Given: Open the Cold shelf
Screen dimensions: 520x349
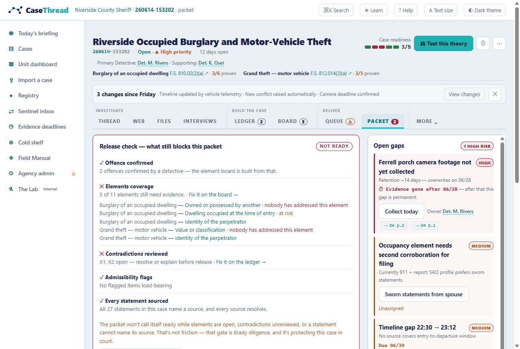Looking at the screenshot, I should 30,142.
